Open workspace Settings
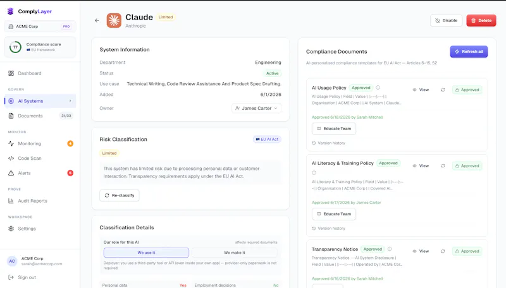 point(40,229)
